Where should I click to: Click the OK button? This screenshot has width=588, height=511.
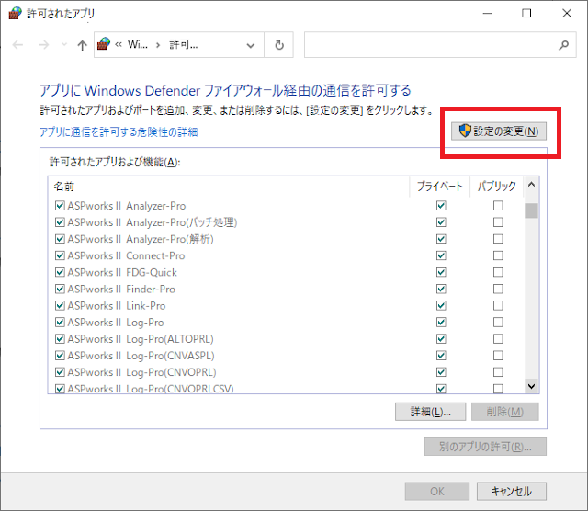(437, 491)
